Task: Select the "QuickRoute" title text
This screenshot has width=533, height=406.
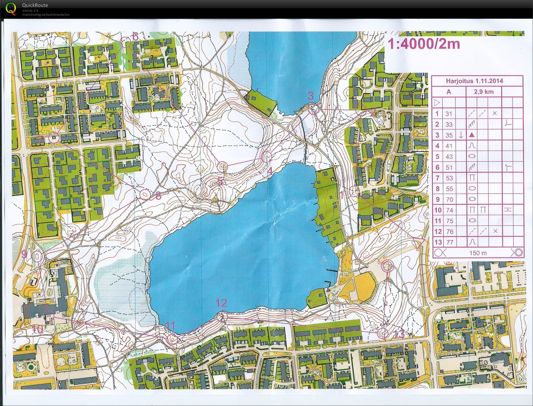Action: [35, 5]
